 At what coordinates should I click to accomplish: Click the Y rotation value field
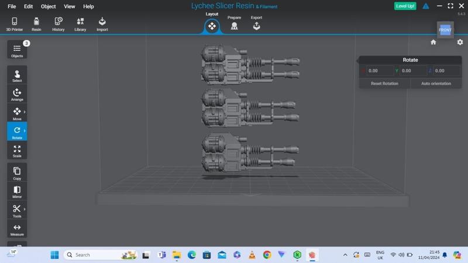click(411, 71)
